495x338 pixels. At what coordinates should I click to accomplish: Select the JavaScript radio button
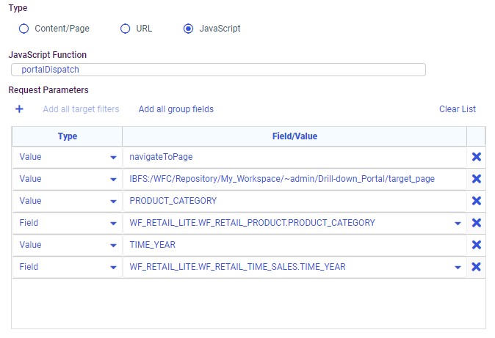pyautogui.click(x=189, y=29)
